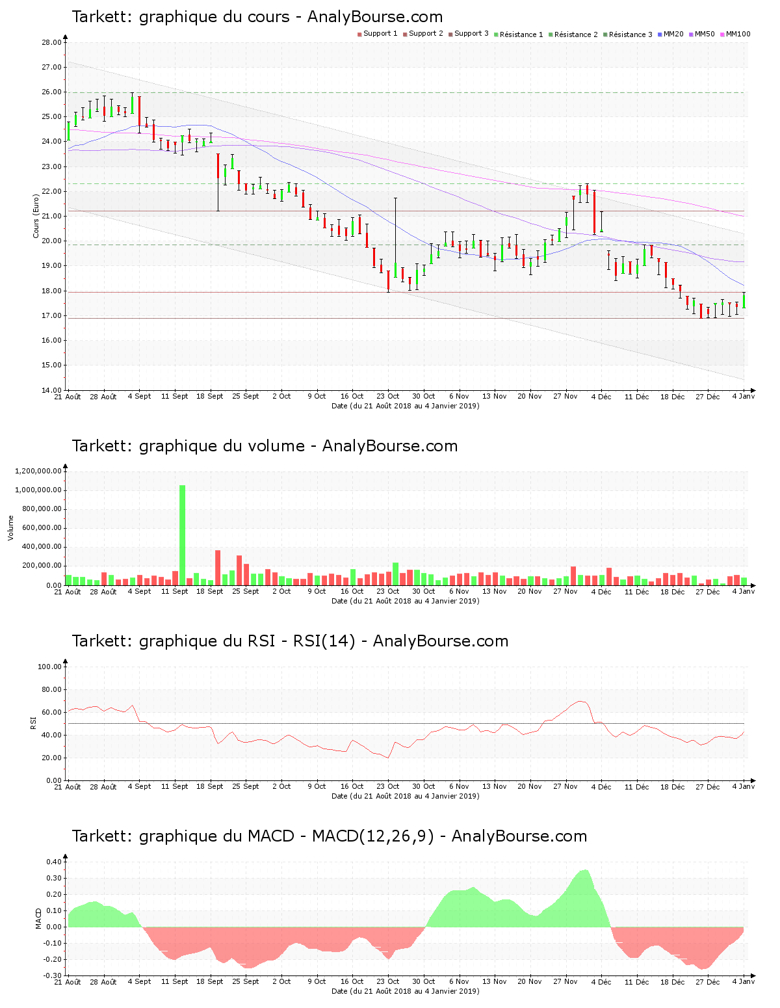Click the 100.00 value on RSI axis
Viewport: 780px width, 1008px height.
coord(49,667)
